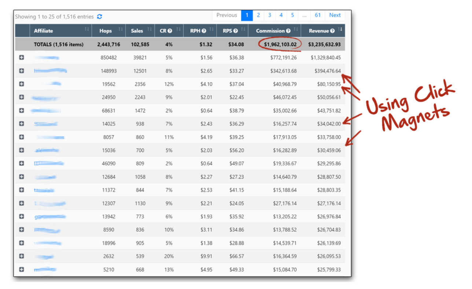Click the Commission column header label
The image size is (472, 289).
pyautogui.click(x=270, y=31)
